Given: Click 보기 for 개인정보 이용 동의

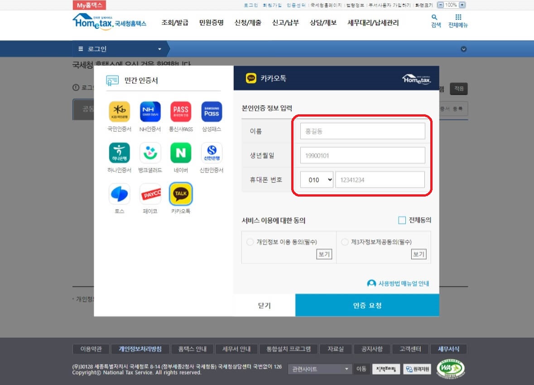Looking at the screenshot, I should 324,254.
